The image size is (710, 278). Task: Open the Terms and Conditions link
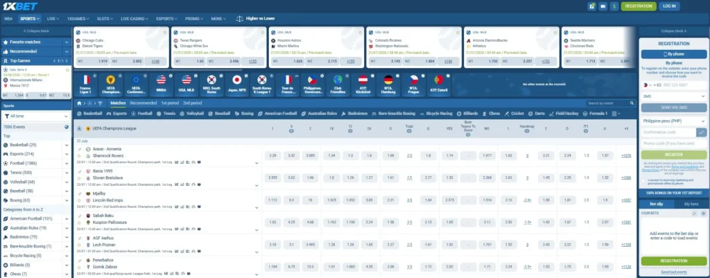tap(683, 166)
